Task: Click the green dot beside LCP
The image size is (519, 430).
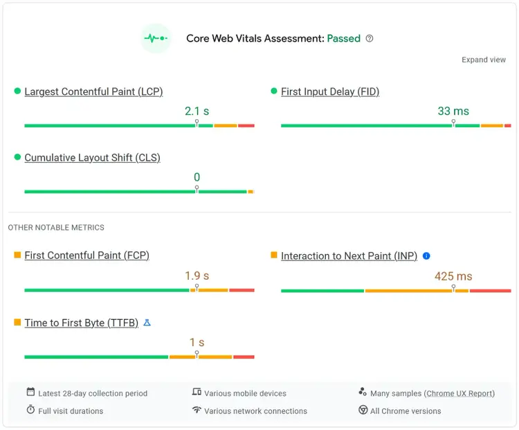Action: 17,91
